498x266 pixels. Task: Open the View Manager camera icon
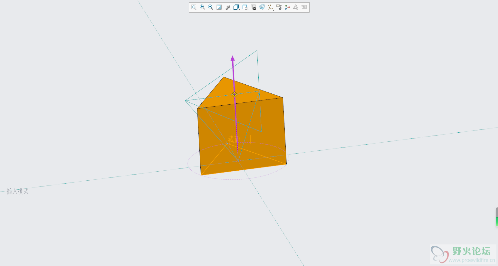pyautogui.click(x=254, y=7)
